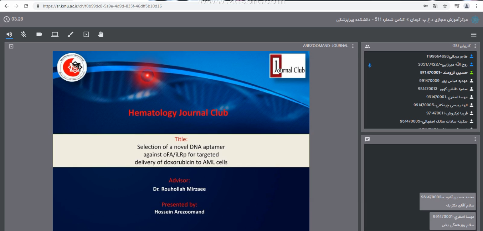Click the small play icon above presentation
Image resolution: width=483 pixels, height=231 pixels.
click(11, 46)
